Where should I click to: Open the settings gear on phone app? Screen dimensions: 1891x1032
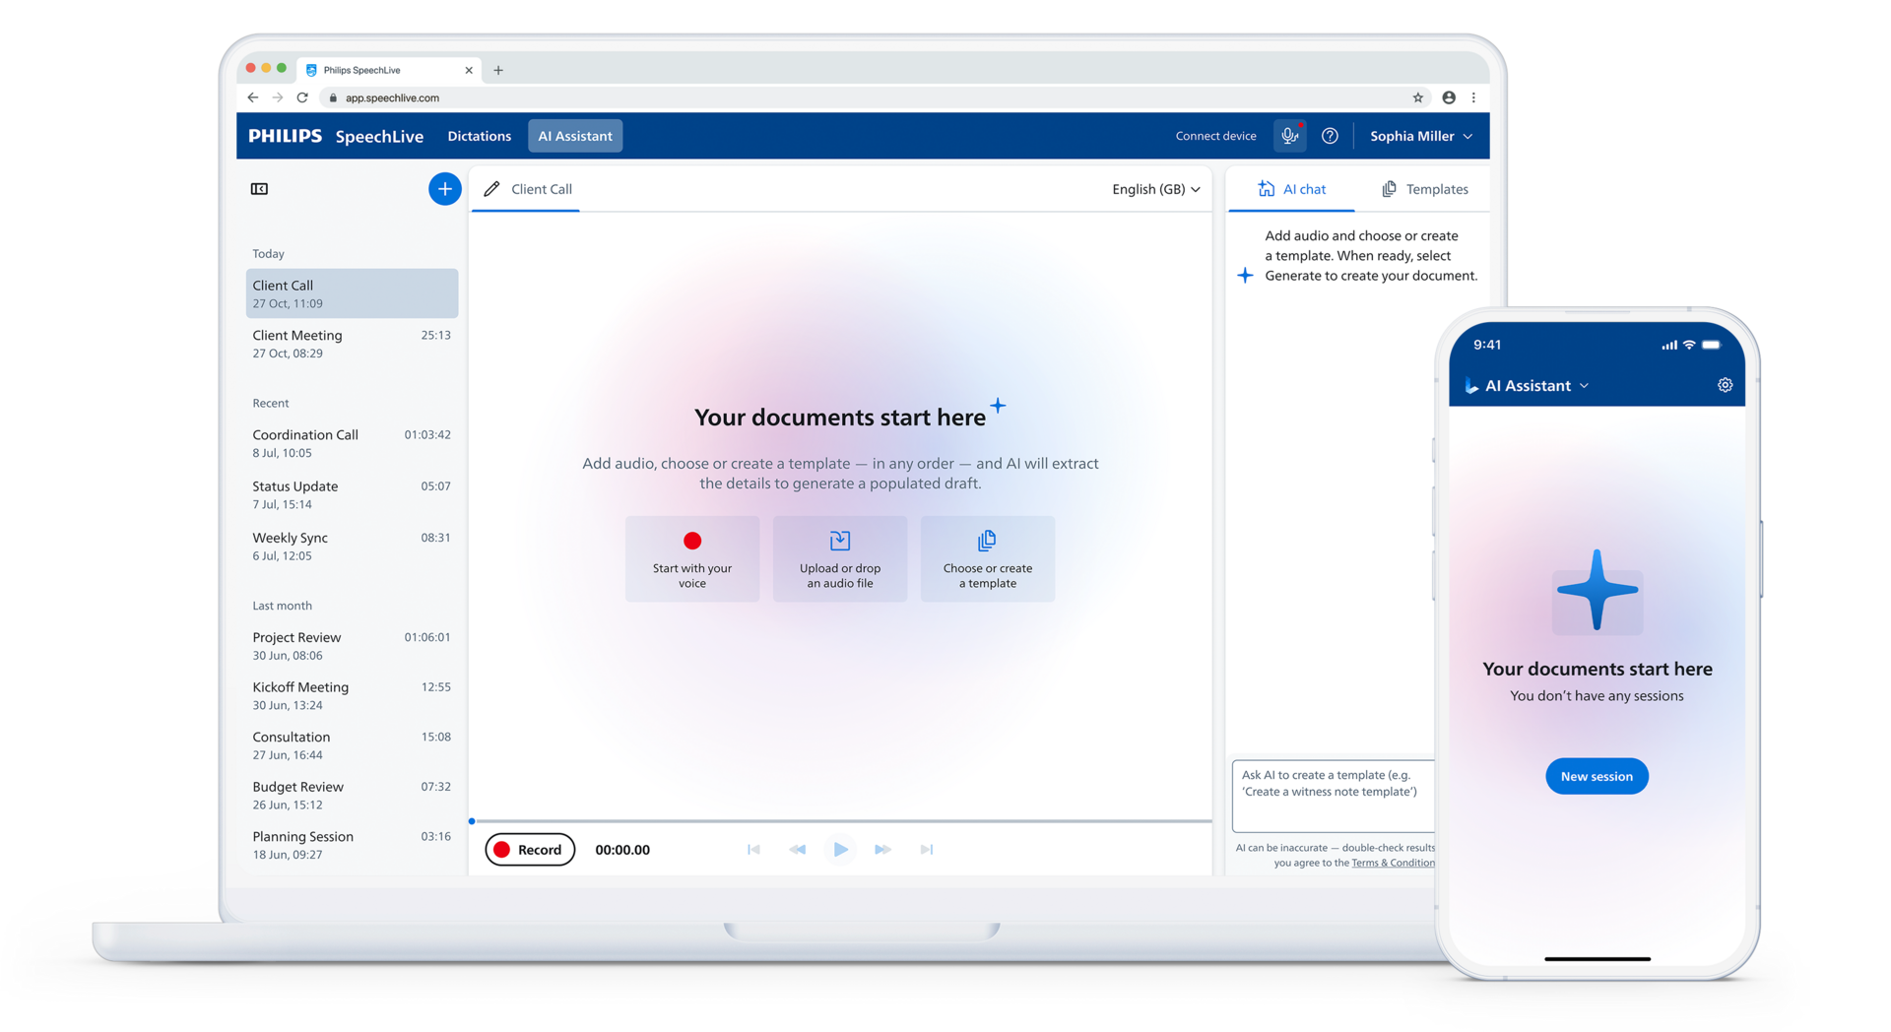1725,385
